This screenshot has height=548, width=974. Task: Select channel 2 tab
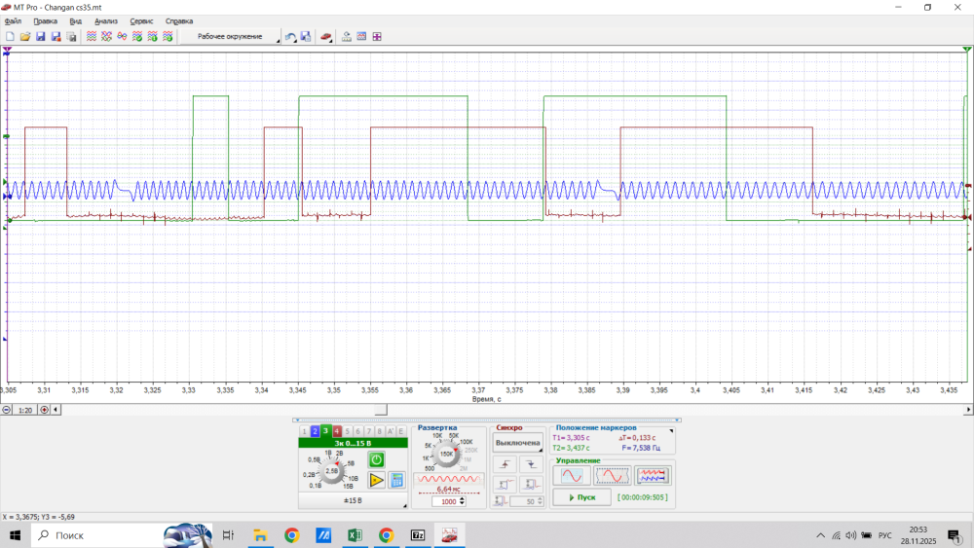315,431
